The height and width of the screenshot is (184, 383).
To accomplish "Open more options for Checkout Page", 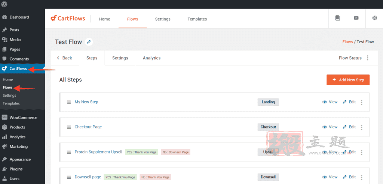I will pyautogui.click(x=362, y=127).
